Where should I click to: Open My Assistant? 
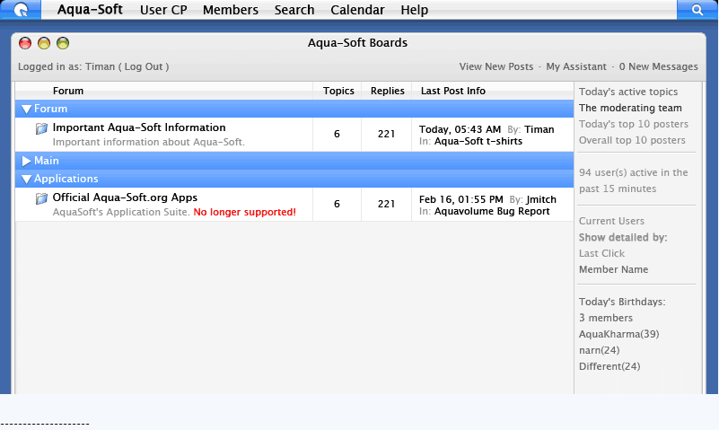click(576, 66)
